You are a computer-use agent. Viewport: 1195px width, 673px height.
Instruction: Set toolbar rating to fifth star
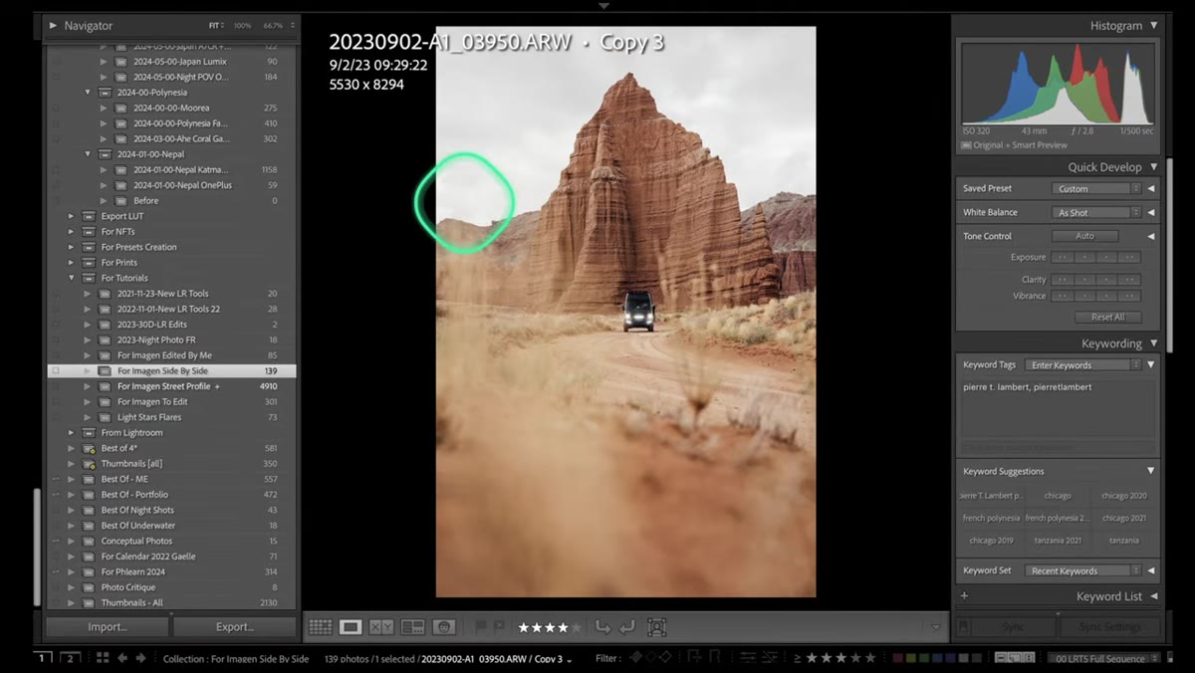[x=575, y=627]
